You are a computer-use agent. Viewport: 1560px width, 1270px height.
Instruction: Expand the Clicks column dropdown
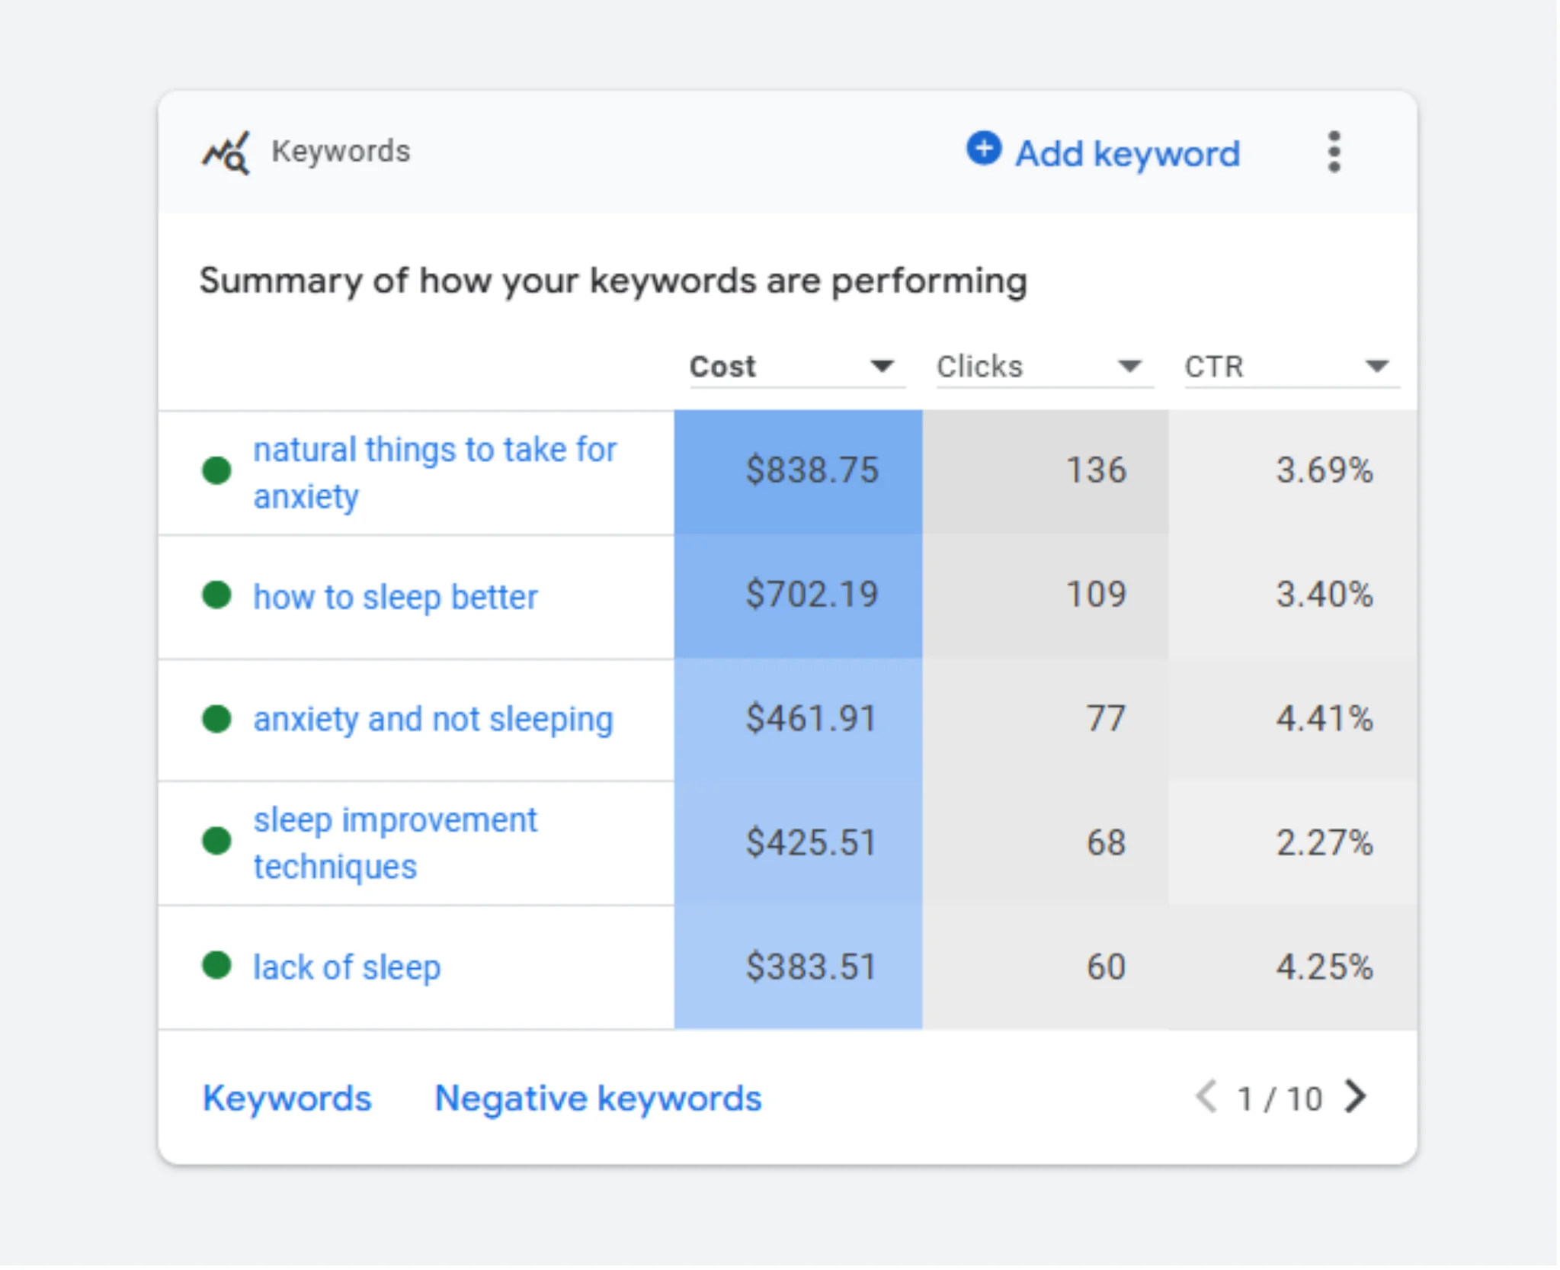(1129, 367)
